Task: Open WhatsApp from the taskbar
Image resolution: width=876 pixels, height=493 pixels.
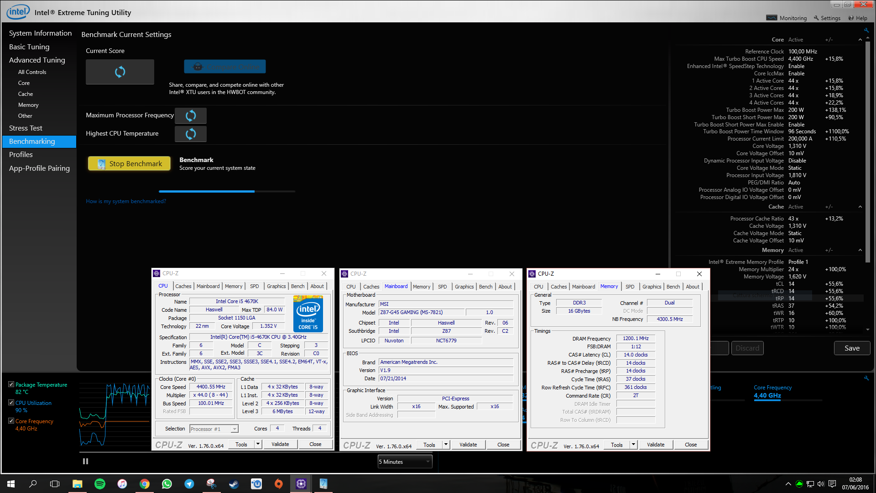Action: click(x=167, y=484)
